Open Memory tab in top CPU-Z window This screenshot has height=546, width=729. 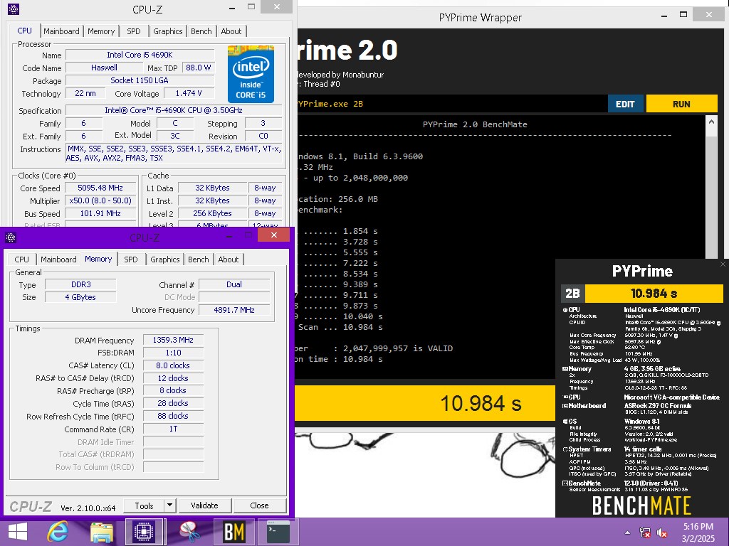pyautogui.click(x=101, y=31)
